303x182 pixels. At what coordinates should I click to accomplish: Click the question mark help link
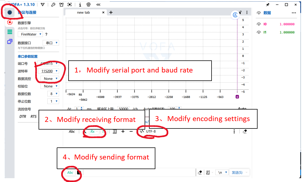[x=46, y=34]
